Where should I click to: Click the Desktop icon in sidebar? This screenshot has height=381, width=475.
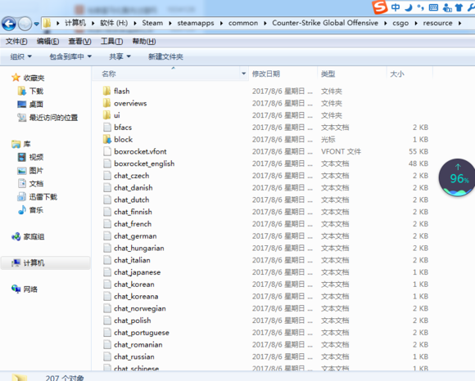(x=22, y=105)
